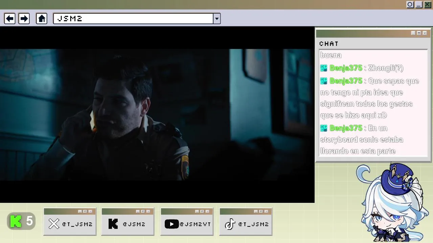Screen dimensions: 433x243
Task: Click the CHAT panel heading
Action: 329,44
